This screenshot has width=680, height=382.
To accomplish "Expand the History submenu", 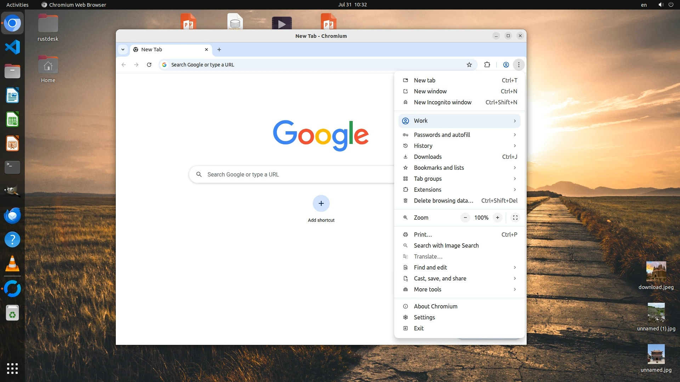I will (459, 146).
